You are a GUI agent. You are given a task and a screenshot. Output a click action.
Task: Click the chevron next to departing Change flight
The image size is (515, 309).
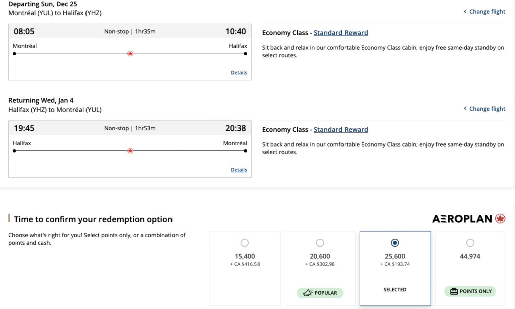coord(465,12)
